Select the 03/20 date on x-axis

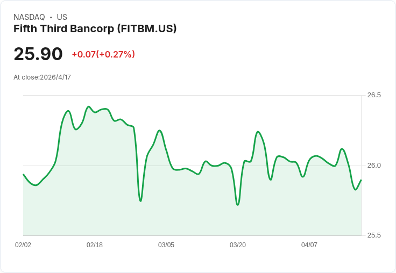click(x=237, y=245)
